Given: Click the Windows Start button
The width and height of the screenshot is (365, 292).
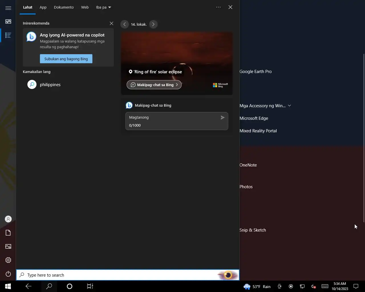Looking at the screenshot, I should click(8, 286).
